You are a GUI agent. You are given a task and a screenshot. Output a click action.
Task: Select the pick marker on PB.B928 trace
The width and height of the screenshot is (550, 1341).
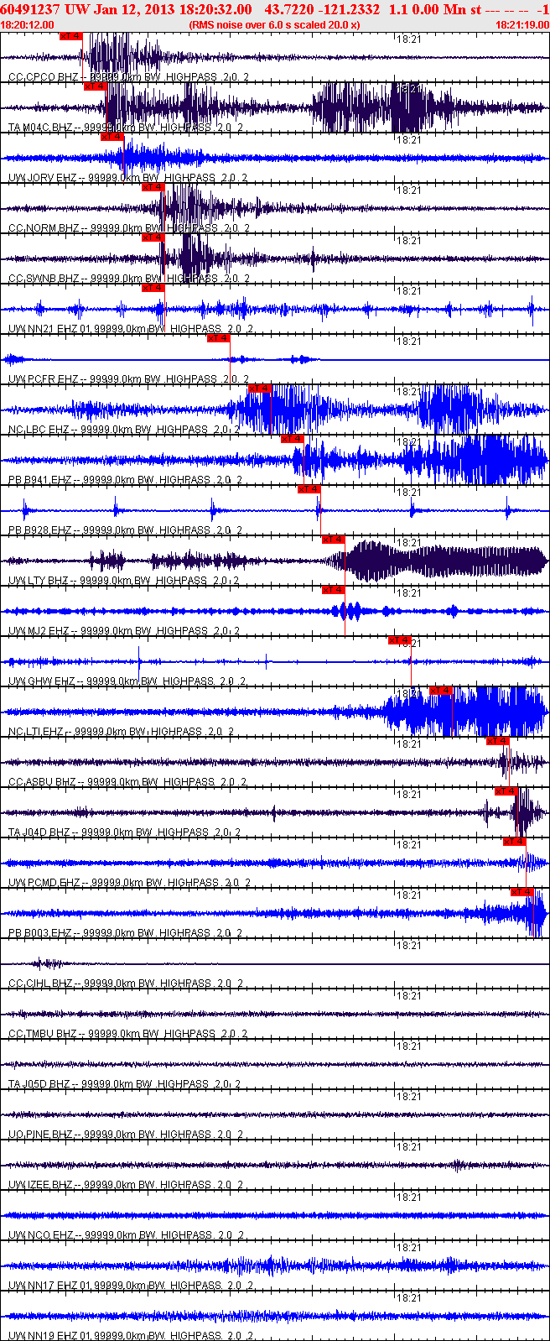[309, 489]
